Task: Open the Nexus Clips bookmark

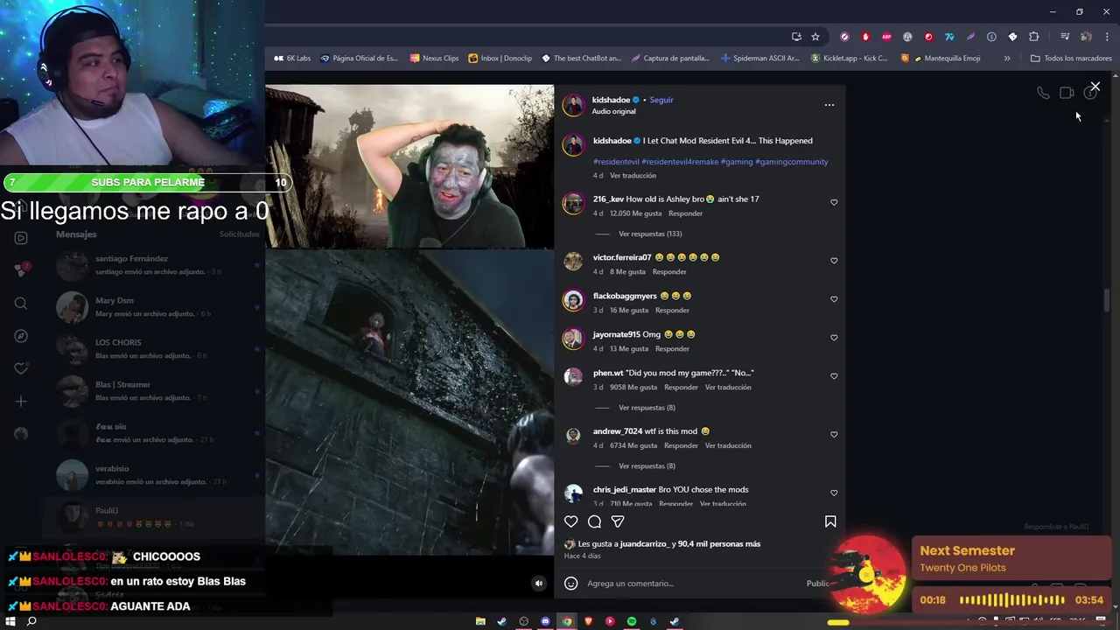Action: tap(434, 59)
